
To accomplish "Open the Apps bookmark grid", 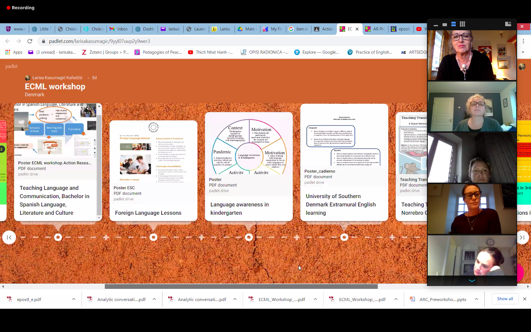I will tap(14, 52).
